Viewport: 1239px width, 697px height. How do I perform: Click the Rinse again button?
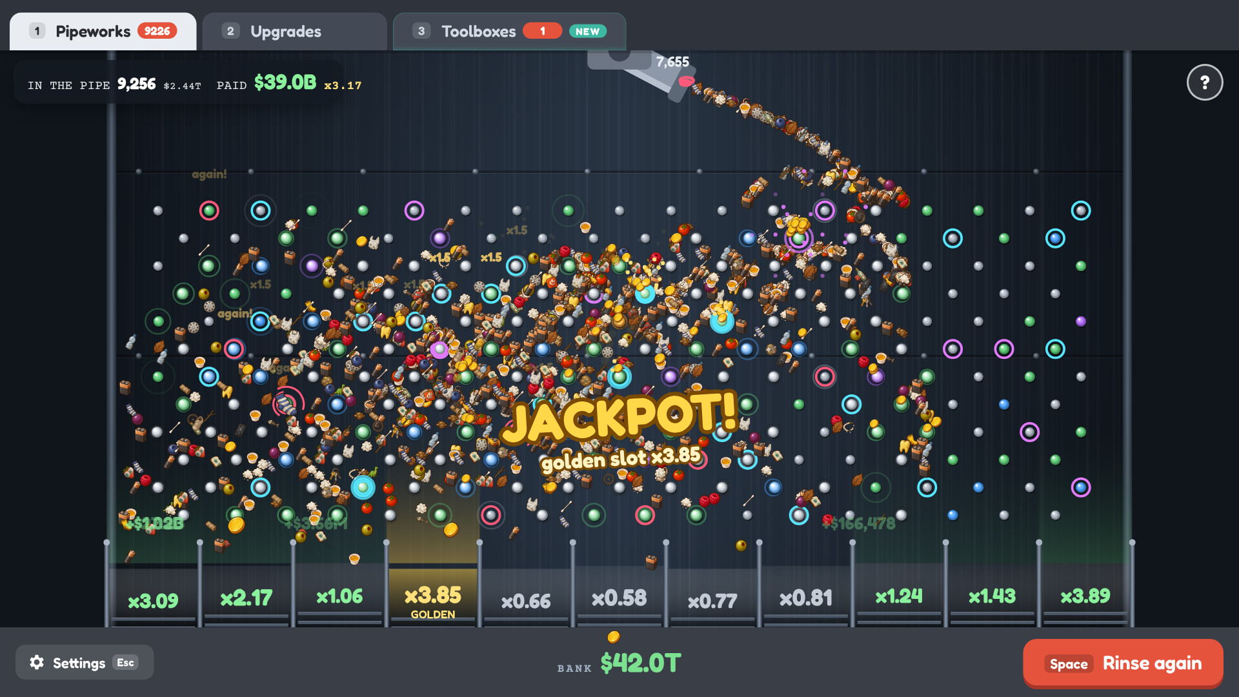click(x=1123, y=663)
